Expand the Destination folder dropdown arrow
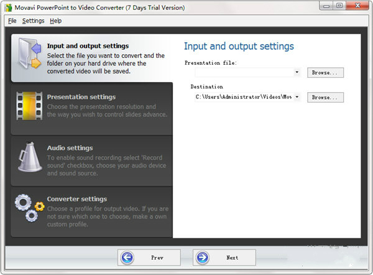 click(297, 97)
